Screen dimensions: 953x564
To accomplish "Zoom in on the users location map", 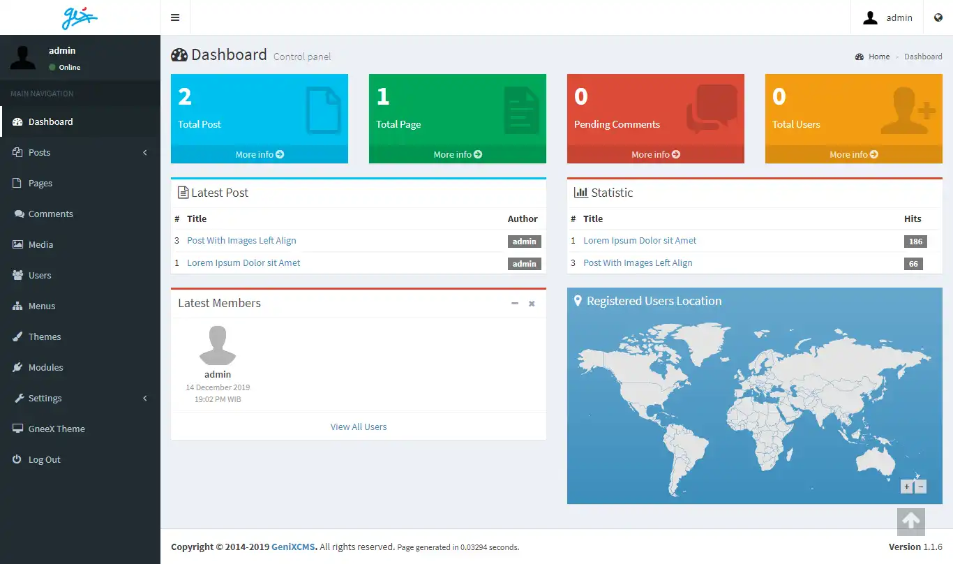I will pos(906,487).
